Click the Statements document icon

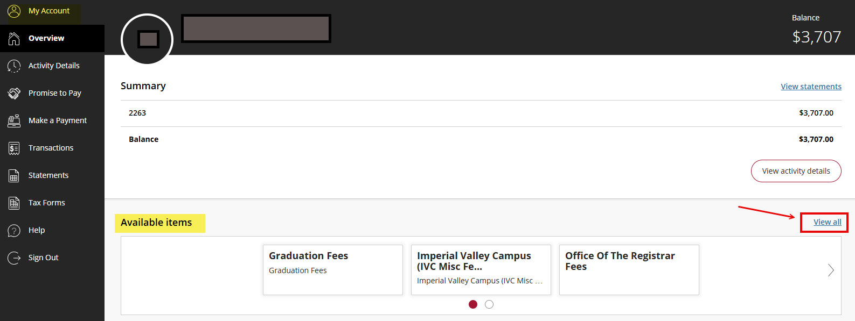point(14,175)
